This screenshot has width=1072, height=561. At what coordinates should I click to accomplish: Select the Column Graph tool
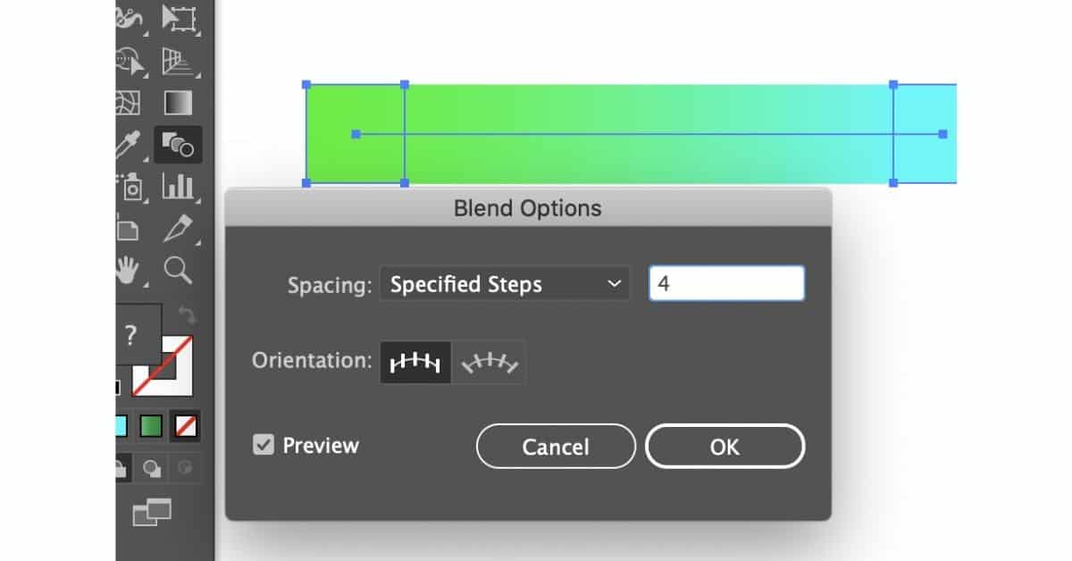179,188
